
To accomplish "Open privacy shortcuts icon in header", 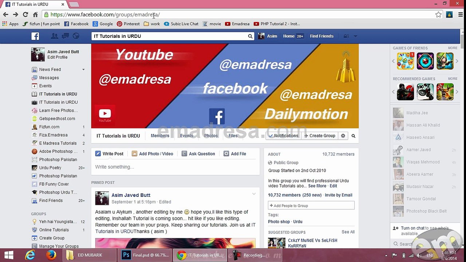I will (x=346, y=36).
